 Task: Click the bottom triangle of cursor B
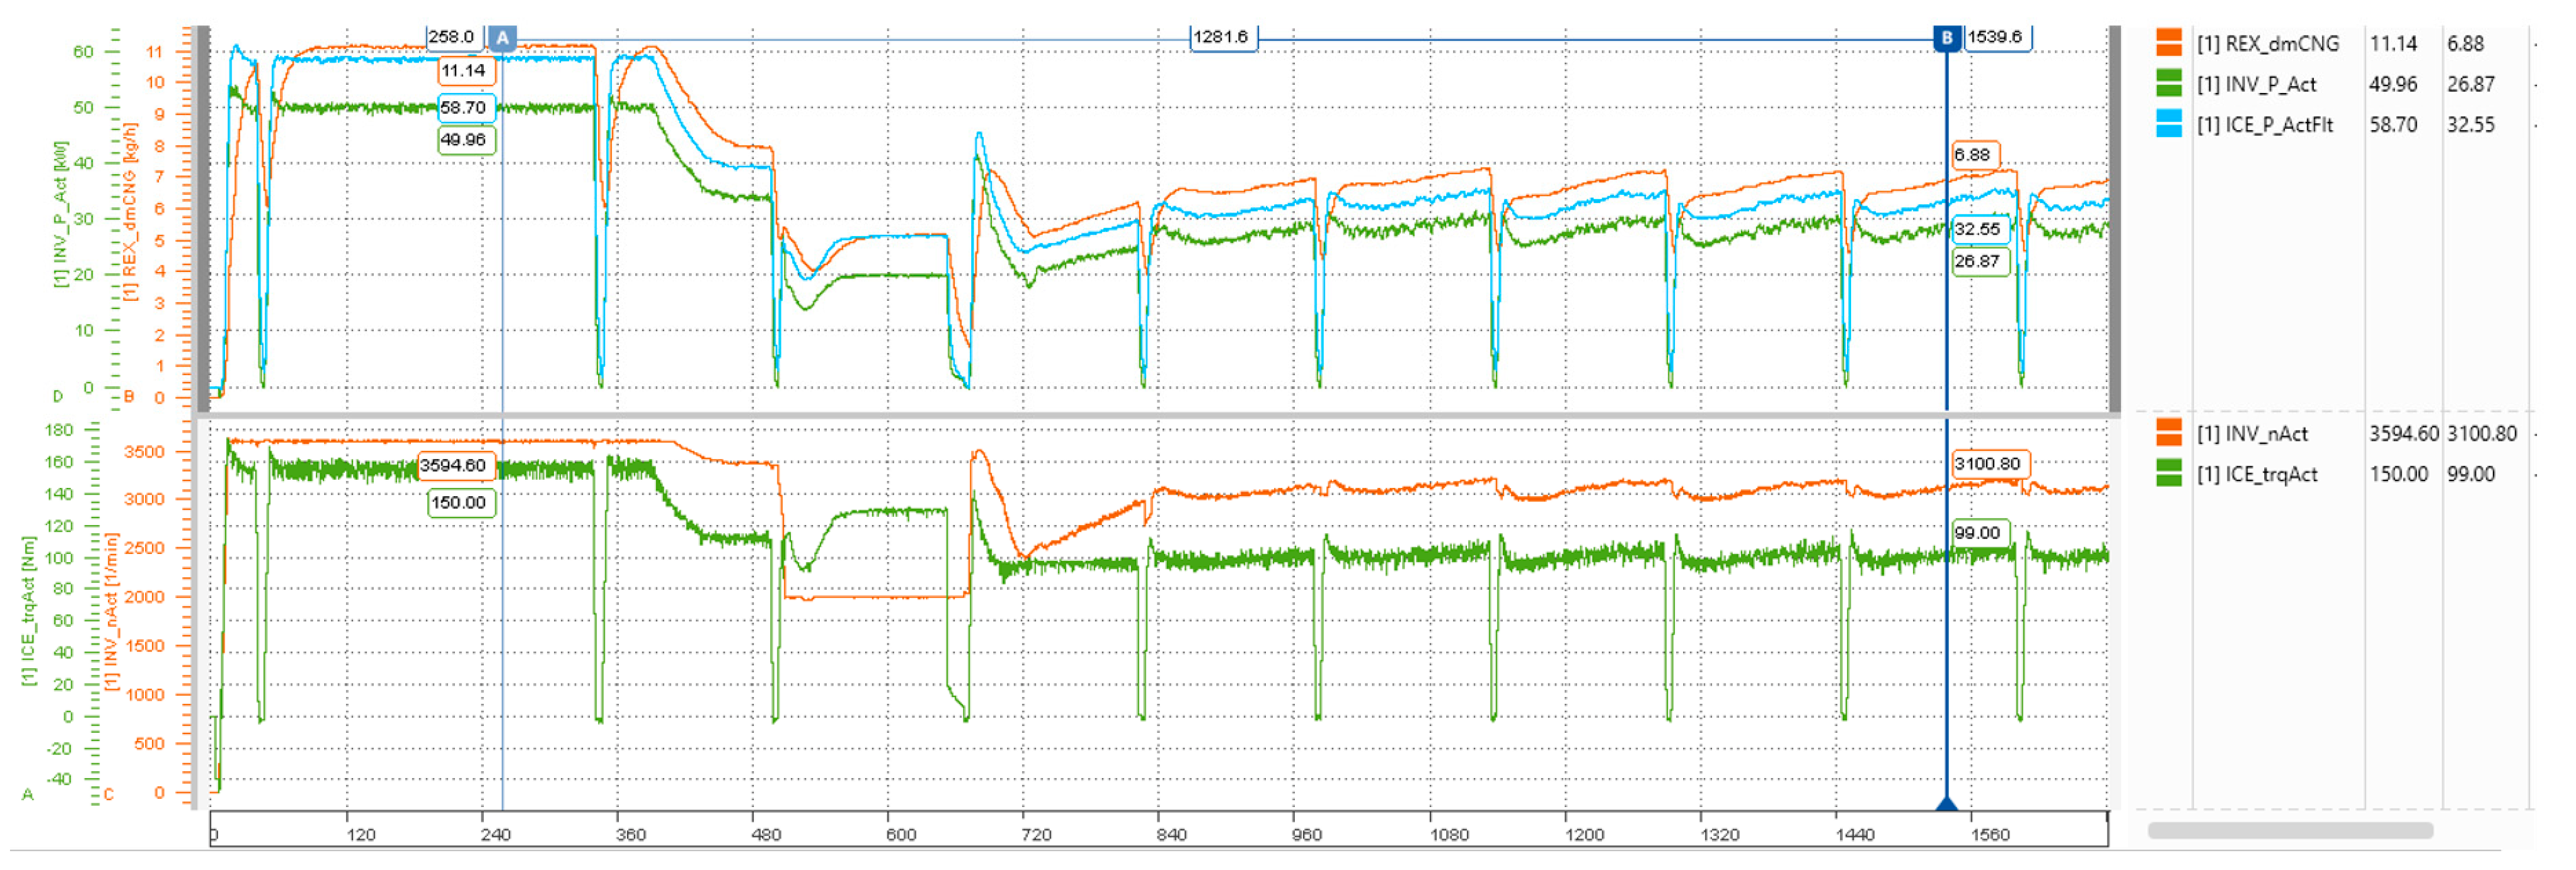[x=1946, y=803]
